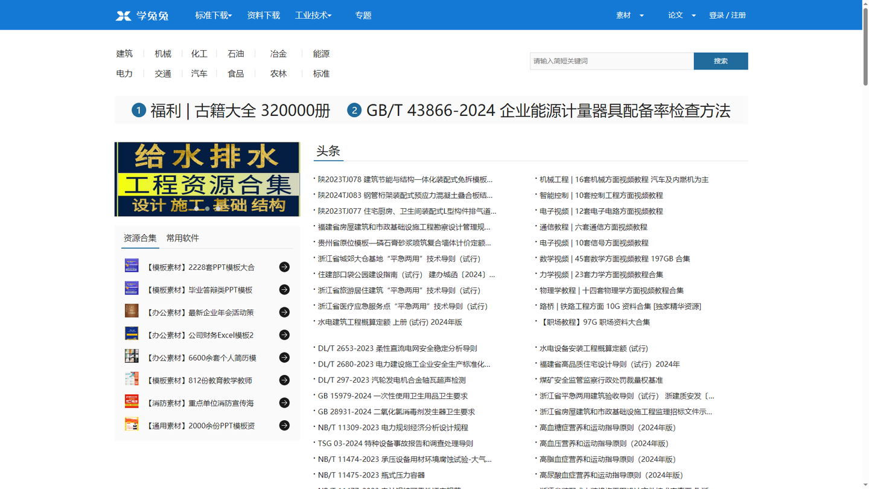This screenshot has height=489, width=869.
Task: Open the 素材 dropdown
Action: (x=630, y=15)
